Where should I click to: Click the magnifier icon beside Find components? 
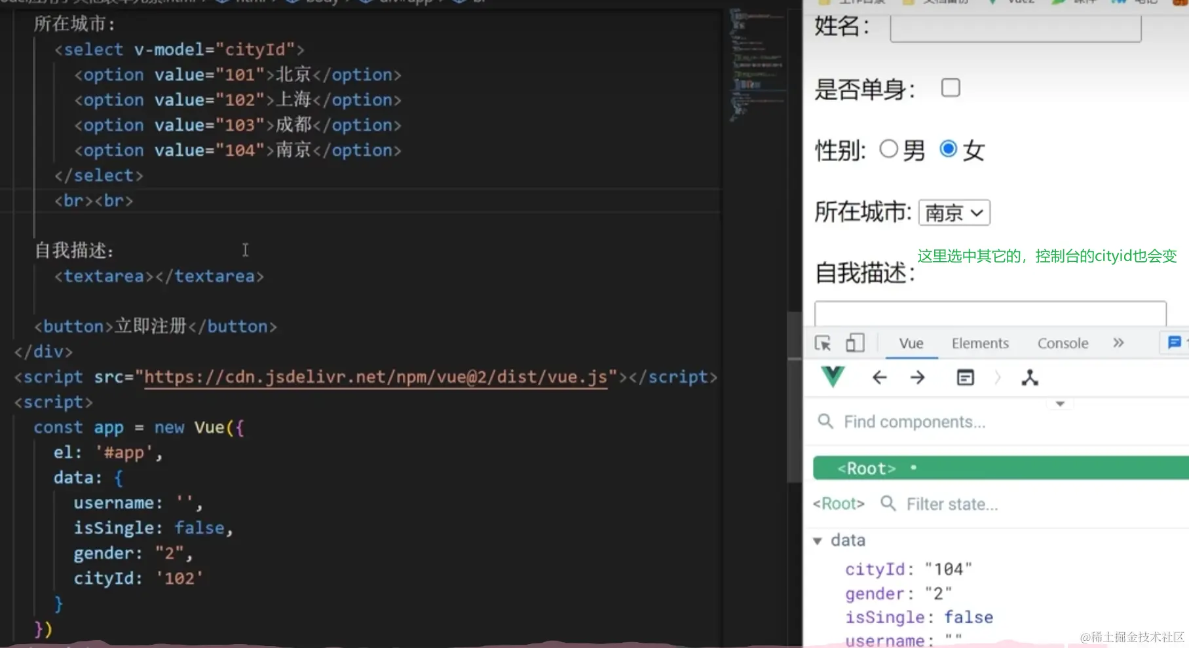tap(825, 421)
